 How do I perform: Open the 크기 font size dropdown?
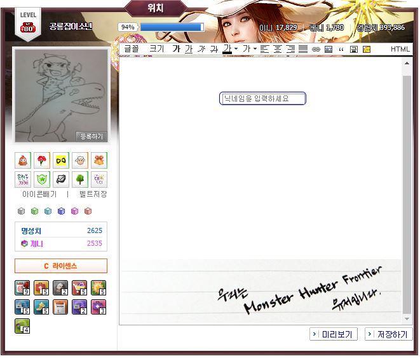[157, 49]
